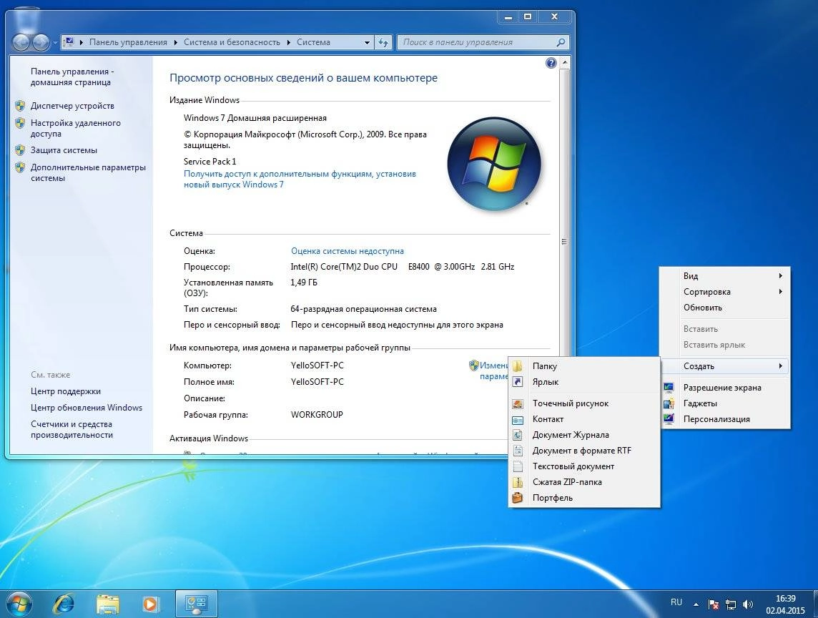818x618 pixels.
Task: Open Настройка удаленного доступа link
Action: 75,129
